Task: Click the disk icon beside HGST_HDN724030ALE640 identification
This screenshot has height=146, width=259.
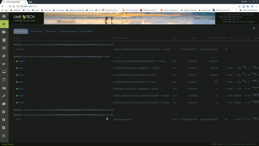Action: (114, 61)
